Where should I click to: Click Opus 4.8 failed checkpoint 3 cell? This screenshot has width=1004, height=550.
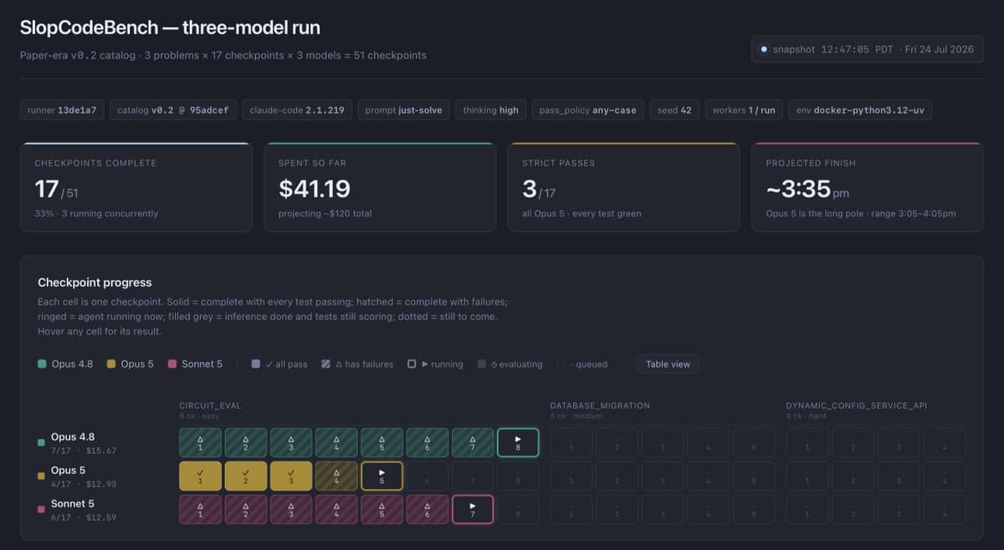tap(291, 442)
